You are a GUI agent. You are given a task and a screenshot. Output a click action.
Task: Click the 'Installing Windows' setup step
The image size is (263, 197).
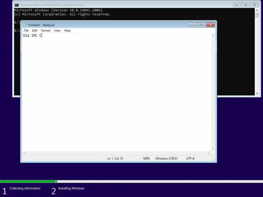[x=71, y=188]
